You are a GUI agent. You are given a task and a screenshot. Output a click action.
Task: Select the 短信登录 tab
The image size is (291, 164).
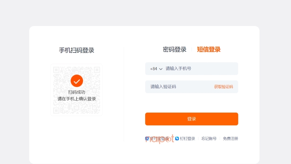(209, 50)
